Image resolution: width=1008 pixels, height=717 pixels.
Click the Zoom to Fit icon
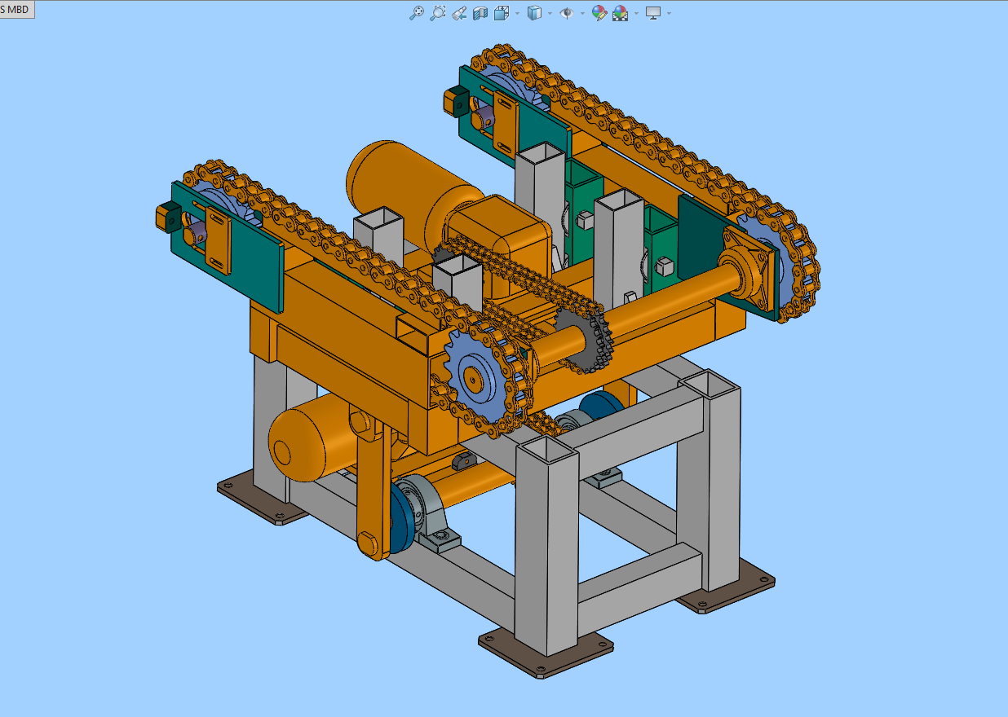tap(416, 13)
